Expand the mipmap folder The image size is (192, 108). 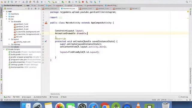pyautogui.click(x=9, y=44)
